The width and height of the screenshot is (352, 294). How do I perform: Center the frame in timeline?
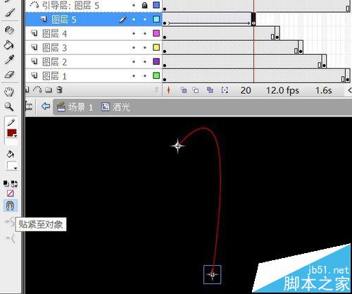click(x=168, y=90)
